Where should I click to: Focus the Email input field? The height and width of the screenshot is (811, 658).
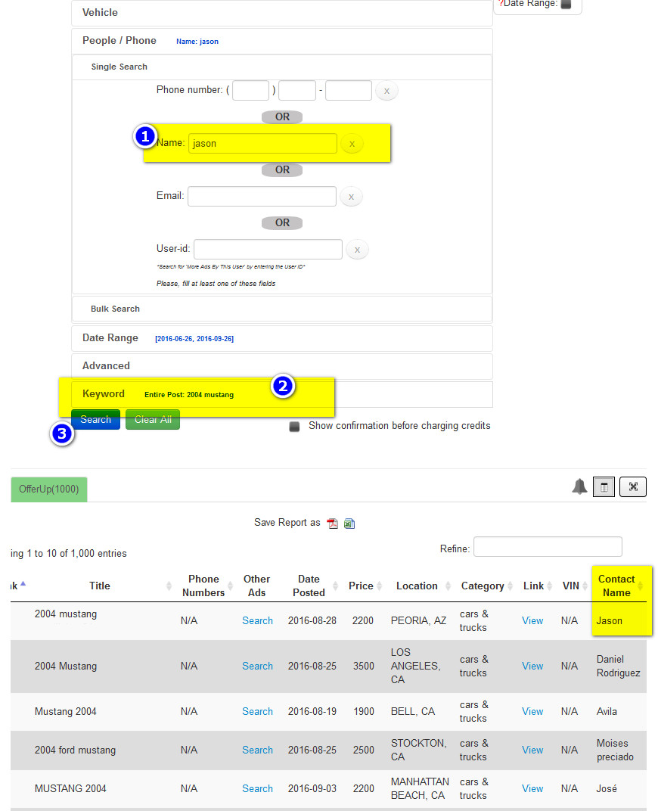pos(262,197)
